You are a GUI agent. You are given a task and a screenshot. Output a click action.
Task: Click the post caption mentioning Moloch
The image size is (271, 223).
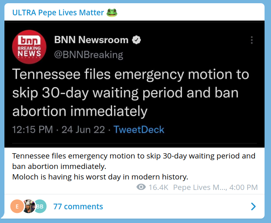click(100, 177)
